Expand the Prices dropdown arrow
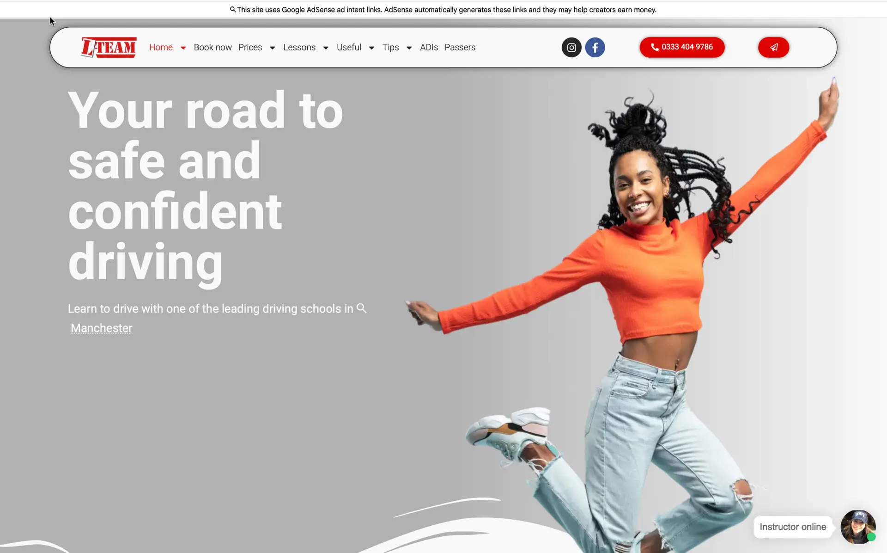Image resolution: width=887 pixels, height=553 pixels. [272, 48]
